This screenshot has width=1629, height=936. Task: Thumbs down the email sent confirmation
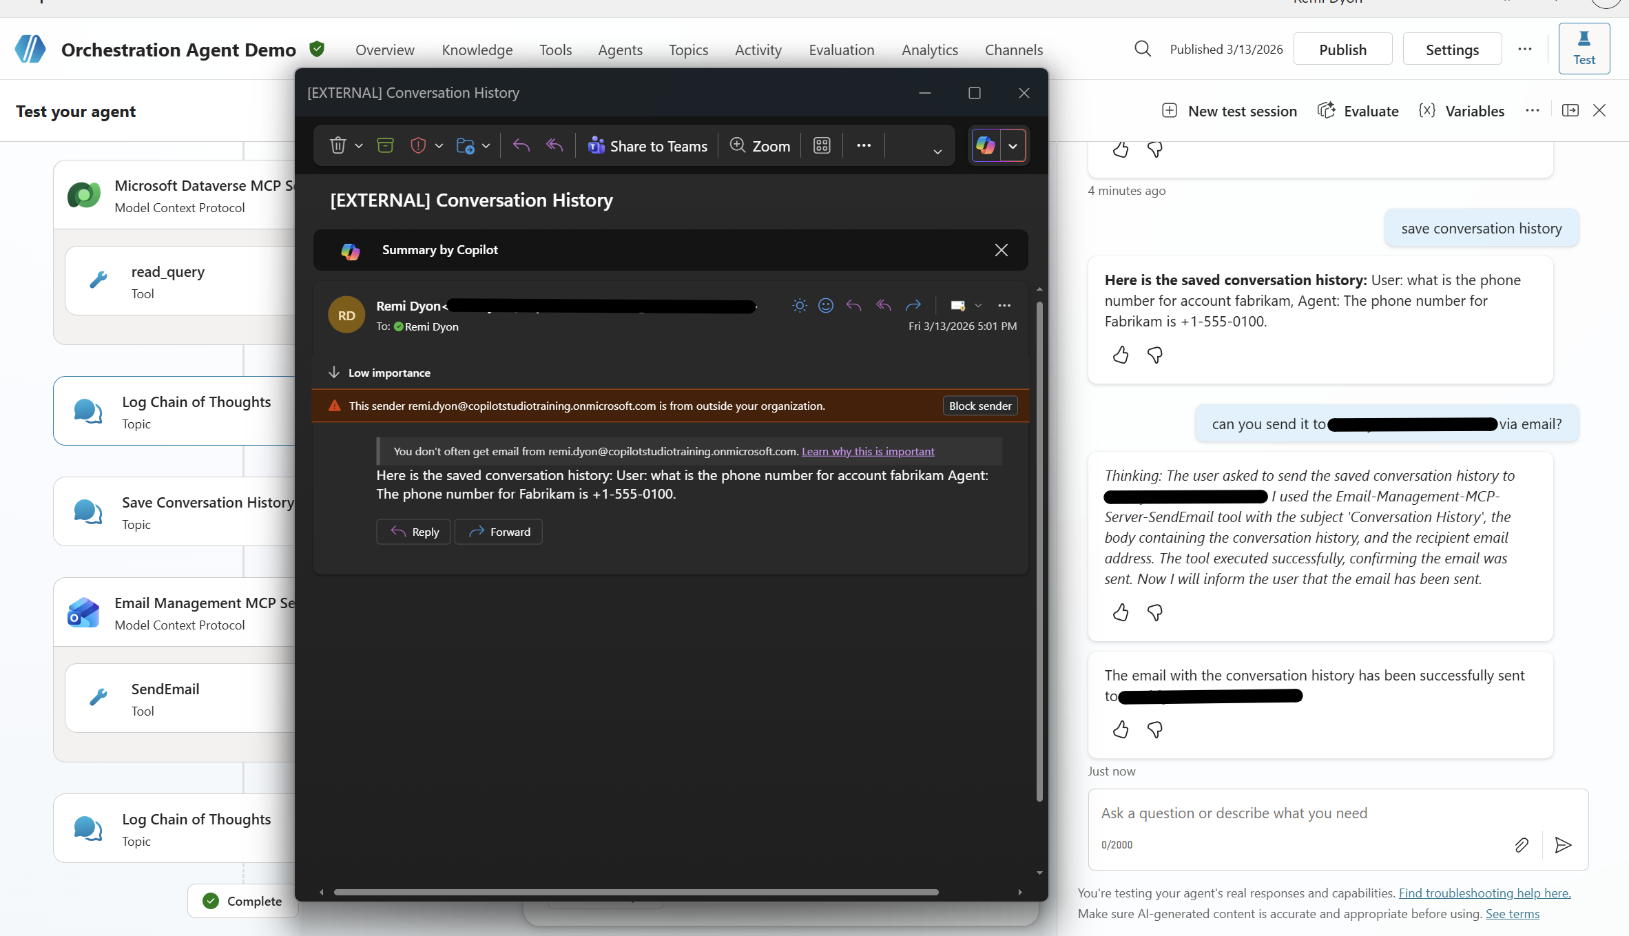[x=1155, y=729]
